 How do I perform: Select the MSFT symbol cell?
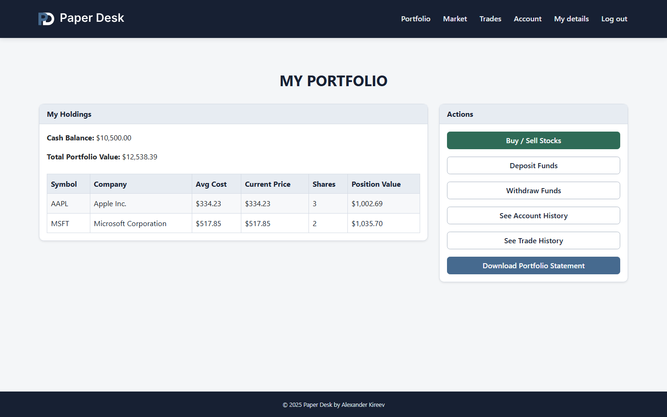pyautogui.click(x=69, y=223)
